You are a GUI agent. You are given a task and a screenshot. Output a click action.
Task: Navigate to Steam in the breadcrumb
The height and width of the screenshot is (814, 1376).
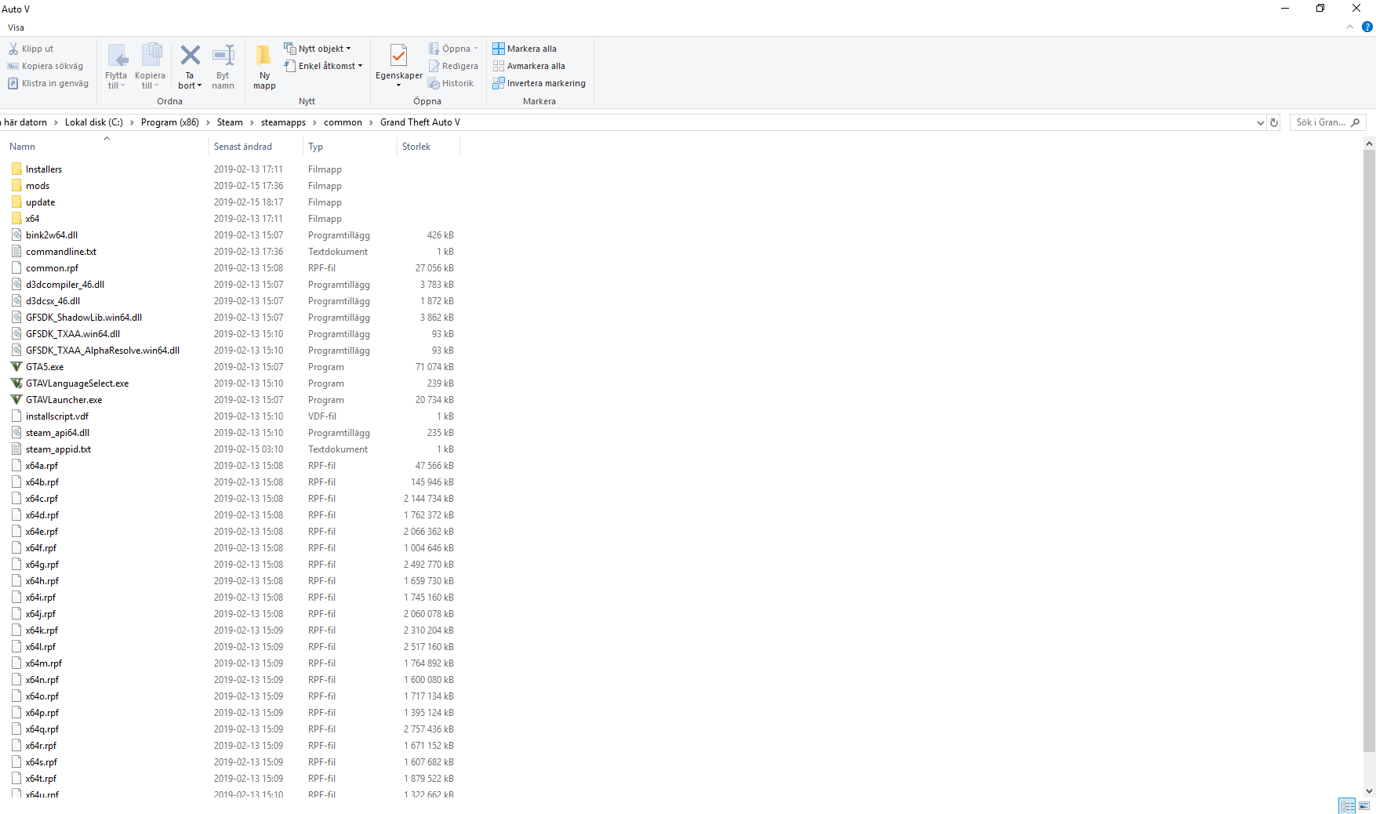click(x=230, y=122)
